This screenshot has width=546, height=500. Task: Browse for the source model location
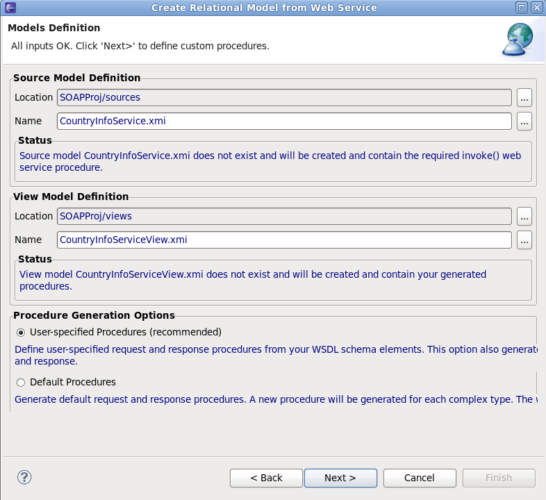[x=524, y=97]
